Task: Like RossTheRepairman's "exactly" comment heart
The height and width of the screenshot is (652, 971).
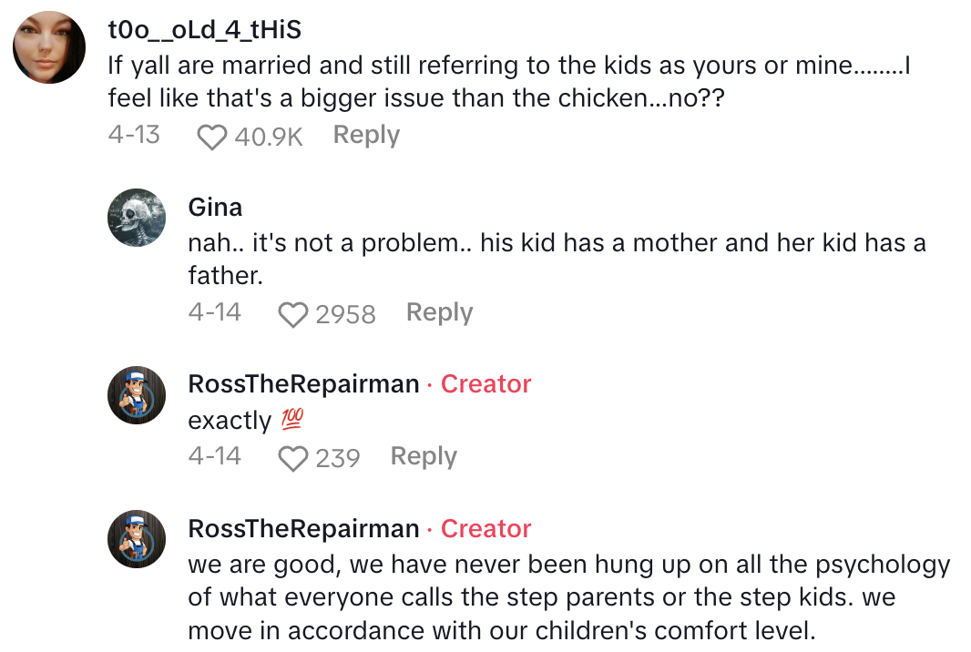Action: pos(293,458)
